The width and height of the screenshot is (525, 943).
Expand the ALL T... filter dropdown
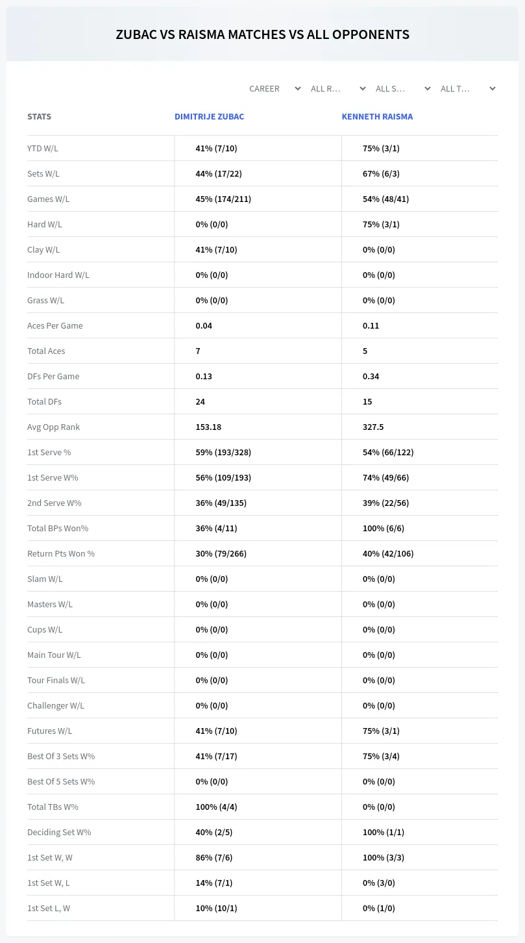click(x=468, y=88)
